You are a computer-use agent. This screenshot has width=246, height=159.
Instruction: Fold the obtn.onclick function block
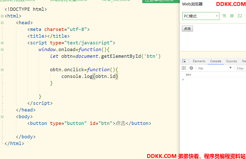2,70
